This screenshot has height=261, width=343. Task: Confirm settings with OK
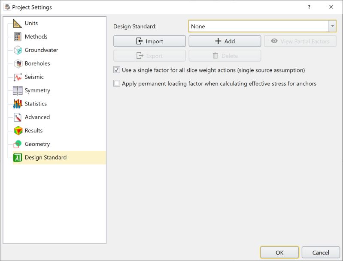tap(279, 252)
